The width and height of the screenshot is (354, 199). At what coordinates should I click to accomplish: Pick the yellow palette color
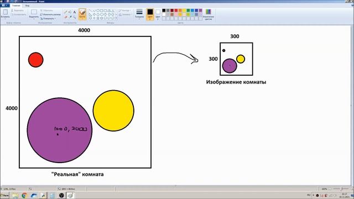(x=184, y=11)
